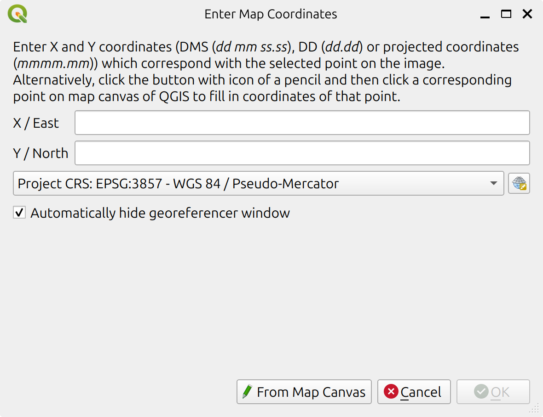This screenshot has height=417, width=543.
Task: Uncheck Automatically hide georeferencer window
Action: 19,212
